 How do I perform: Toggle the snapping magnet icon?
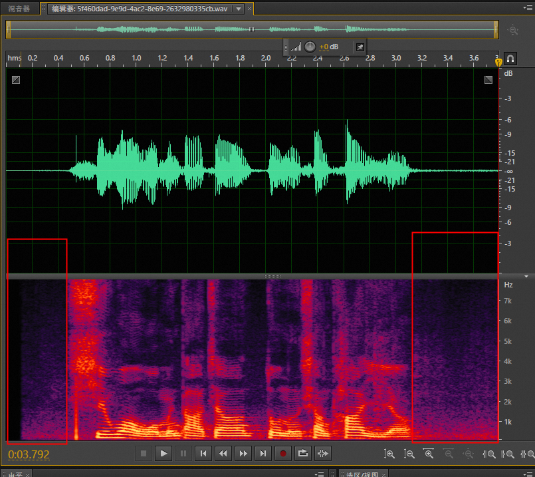tap(510, 59)
